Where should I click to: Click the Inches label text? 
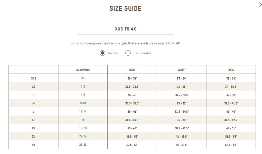(x=113, y=53)
